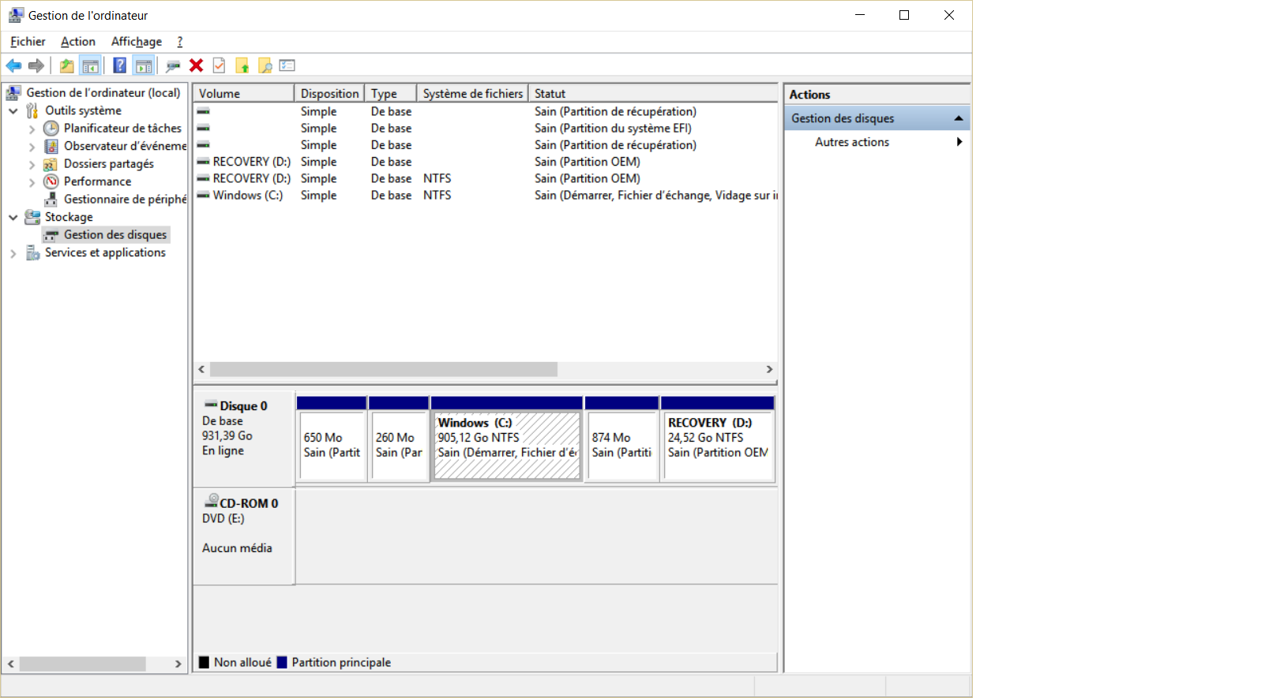The image size is (1273, 698).
Task: Click the Outils système label
Action: (x=83, y=110)
